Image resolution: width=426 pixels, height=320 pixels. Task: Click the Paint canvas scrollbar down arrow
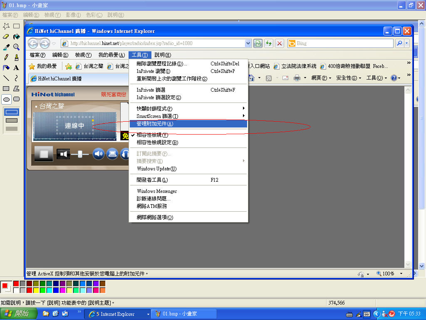pos(422,266)
